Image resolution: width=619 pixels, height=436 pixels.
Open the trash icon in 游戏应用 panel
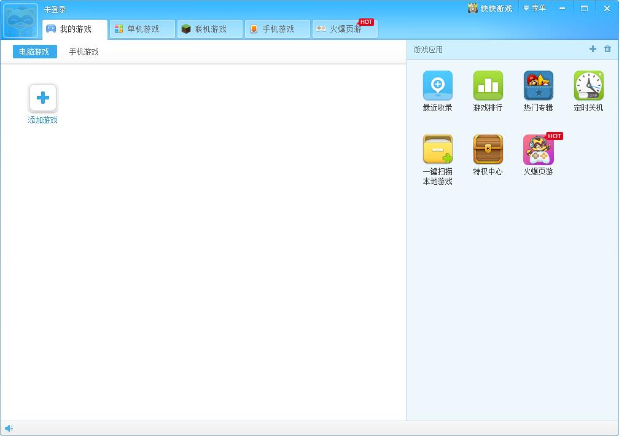tap(608, 49)
